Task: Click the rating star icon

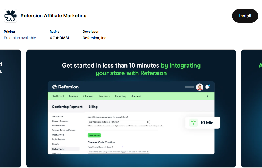Action: click(x=57, y=38)
